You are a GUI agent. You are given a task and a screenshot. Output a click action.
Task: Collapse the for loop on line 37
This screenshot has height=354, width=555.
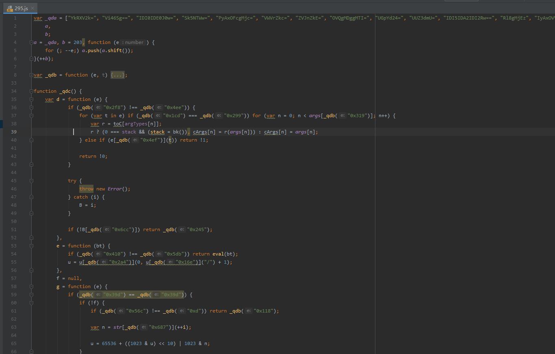[31, 116]
